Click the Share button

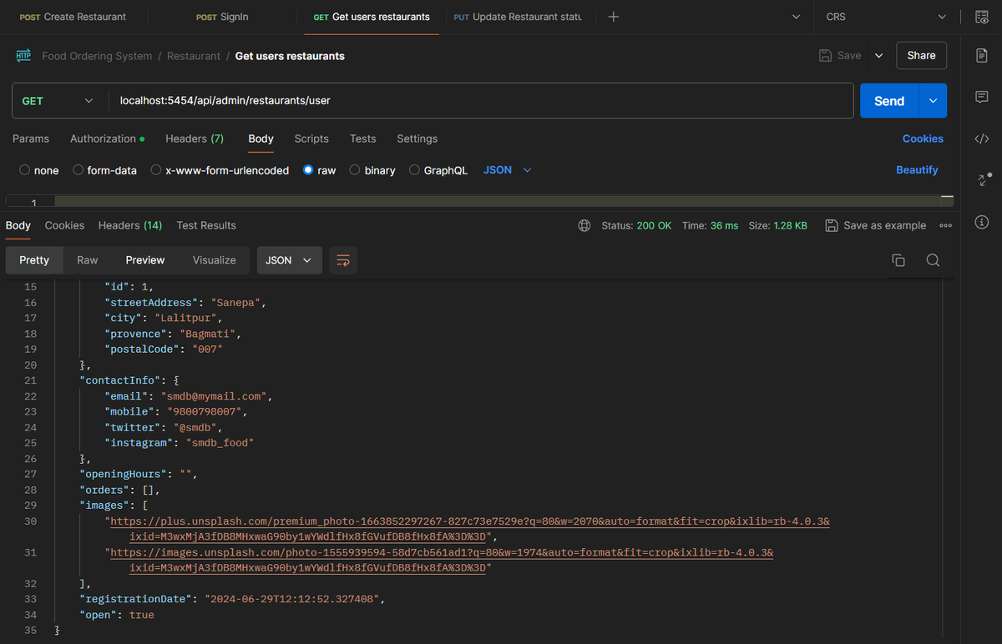point(922,56)
